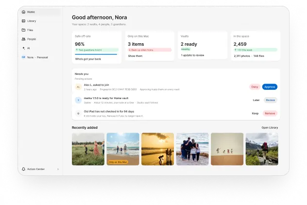Remove the Old iPad device

tap(270, 113)
